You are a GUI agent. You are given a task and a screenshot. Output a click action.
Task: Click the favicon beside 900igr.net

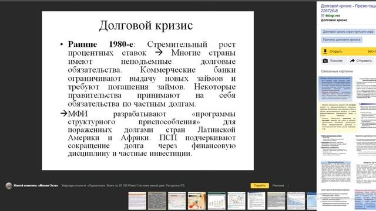point(323,16)
